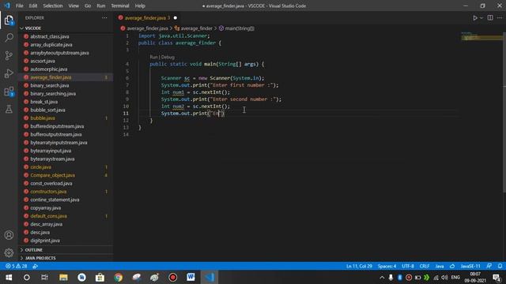Click the JavaSE-11 runtime status item
This screenshot has width=506, height=284.
[x=470, y=267]
